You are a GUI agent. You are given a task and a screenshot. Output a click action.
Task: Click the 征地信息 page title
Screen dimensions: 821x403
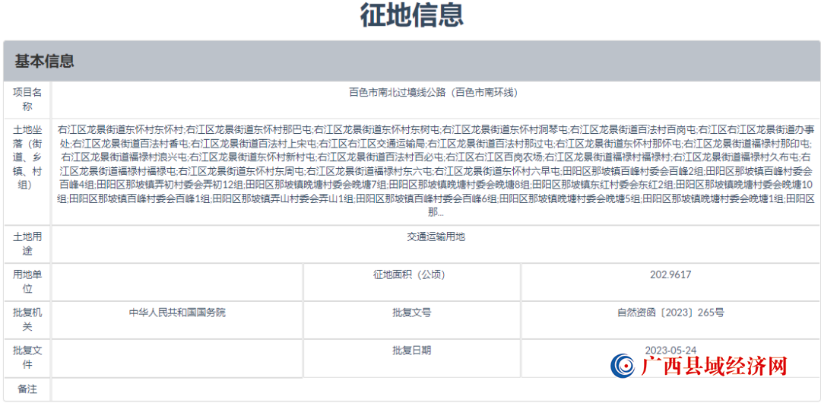coord(411,15)
